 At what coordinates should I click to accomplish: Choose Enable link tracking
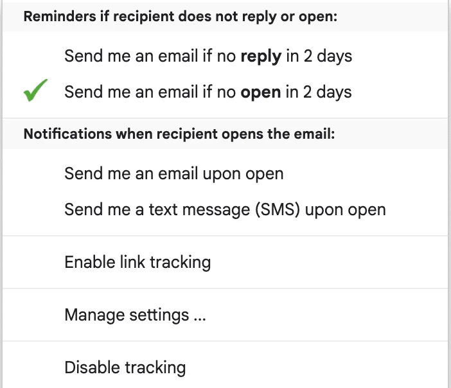[225, 262]
